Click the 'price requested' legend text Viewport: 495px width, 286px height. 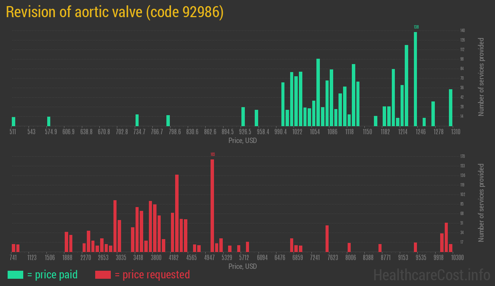[x=152, y=275]
